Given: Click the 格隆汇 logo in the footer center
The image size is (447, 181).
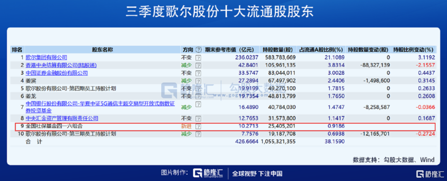Looking at the screenshot, I should click(x=208, y=173).
